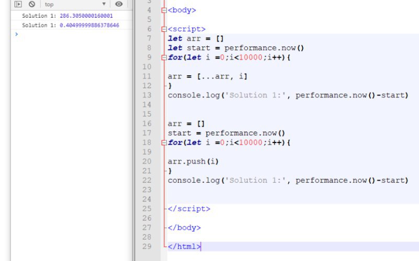Click the code line 'let arr = []'
The height and width of the screenshot is (261, 419).
[x=196, y=39]
